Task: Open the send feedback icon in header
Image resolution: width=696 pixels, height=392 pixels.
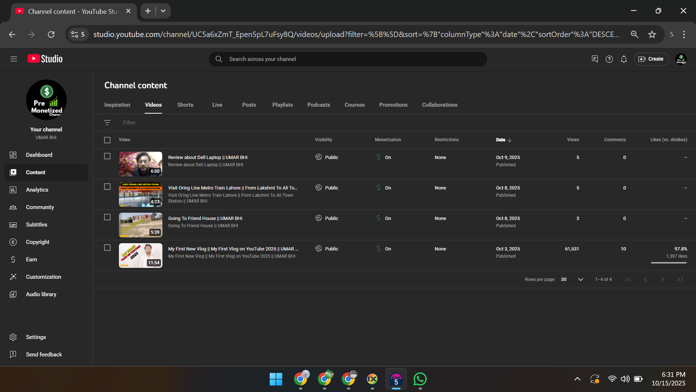Action: tap(595, 59)
